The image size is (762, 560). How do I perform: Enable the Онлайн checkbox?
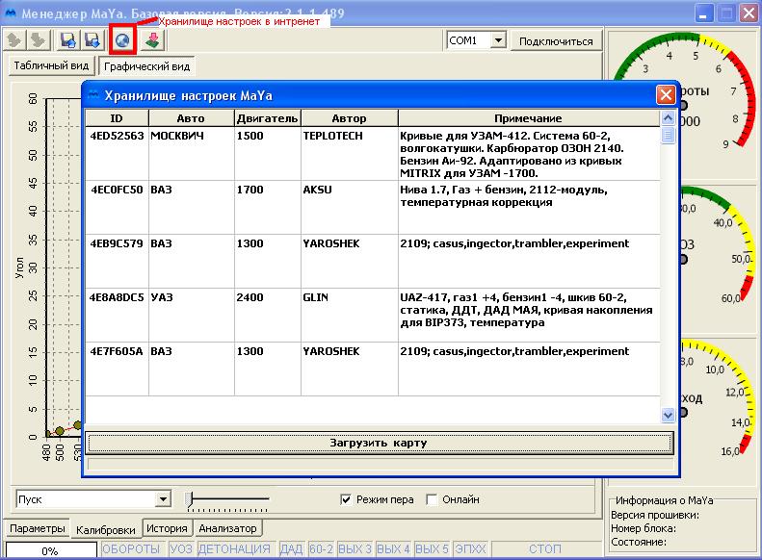click(432, 499)
